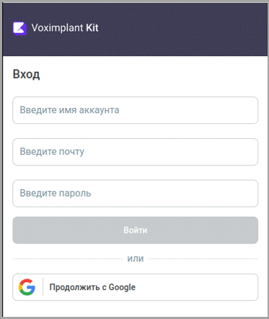Select the Введите почту placeholder text

tap(52, 152)
